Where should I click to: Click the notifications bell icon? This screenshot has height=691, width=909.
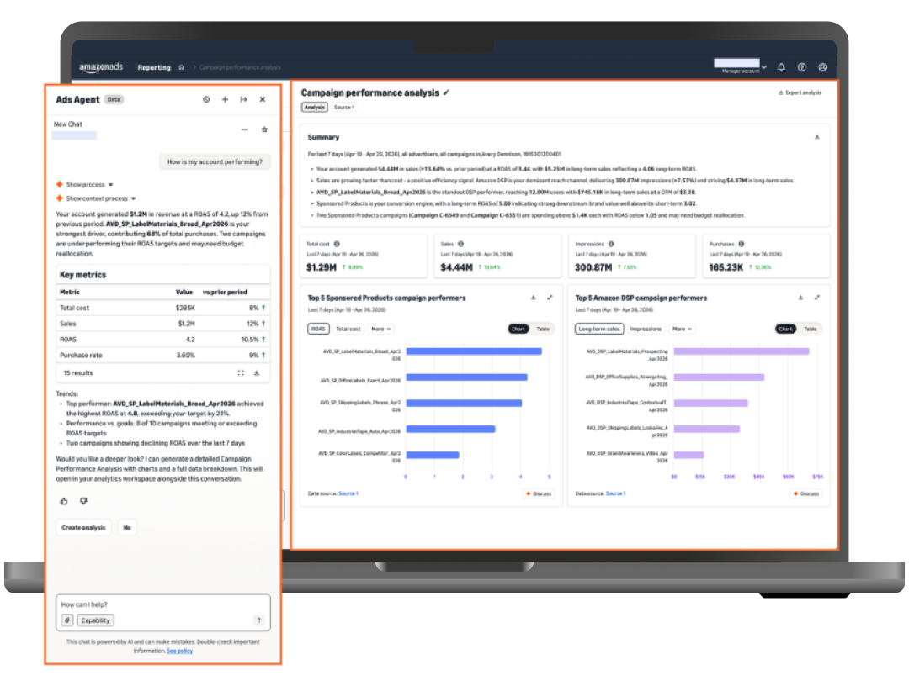point(781,67)
